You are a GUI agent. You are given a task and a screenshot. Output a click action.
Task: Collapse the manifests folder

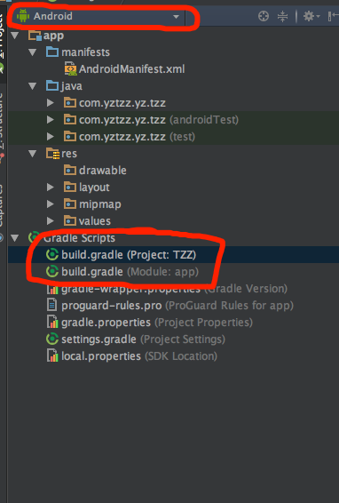tap(33, 52)
